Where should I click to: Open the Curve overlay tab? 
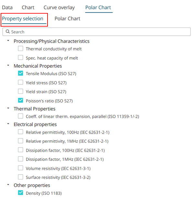(x=59, y=7)
